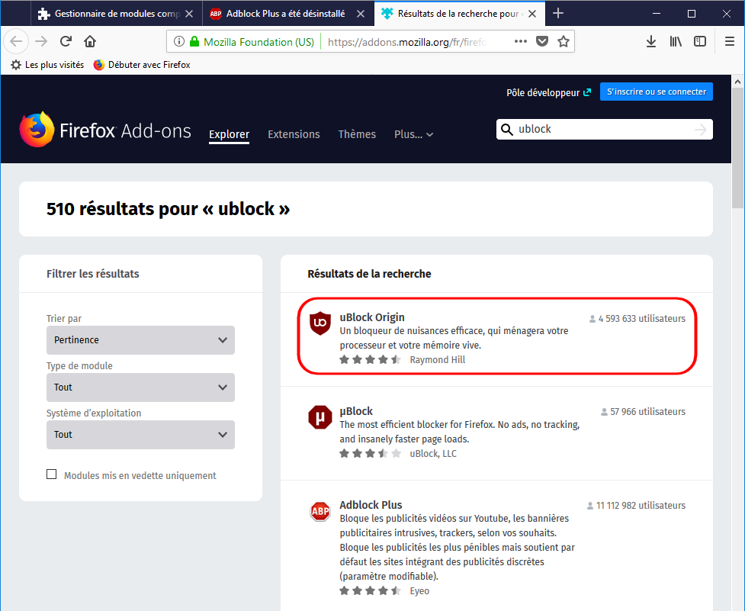
Task: Open the Library menu
Action: (x=676, y=41)
